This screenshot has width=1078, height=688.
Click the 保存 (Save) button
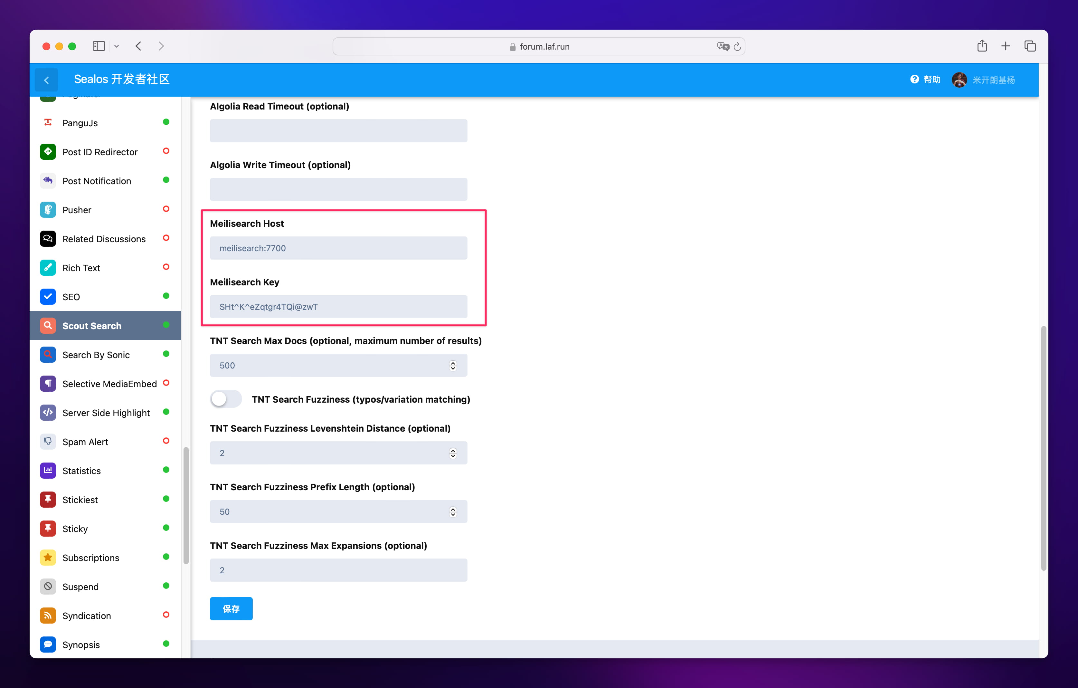click(231, 608)
